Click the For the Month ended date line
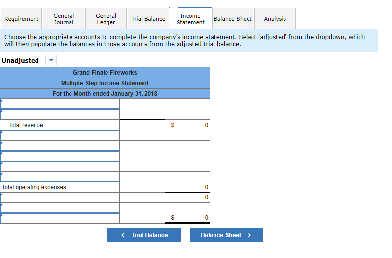392x258 pixels. 105,94
